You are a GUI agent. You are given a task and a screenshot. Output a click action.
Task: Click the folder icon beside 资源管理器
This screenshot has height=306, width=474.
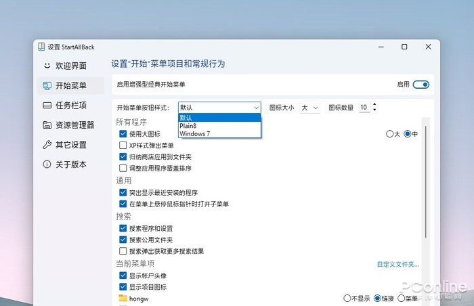[47, 125]
